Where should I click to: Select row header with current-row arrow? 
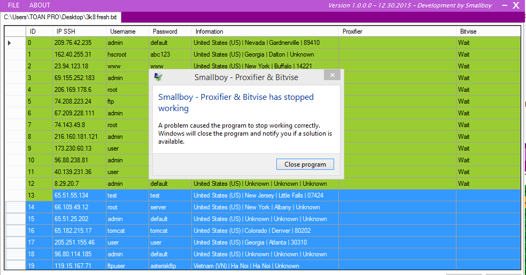pyautogui.click(x=15, y=43)
